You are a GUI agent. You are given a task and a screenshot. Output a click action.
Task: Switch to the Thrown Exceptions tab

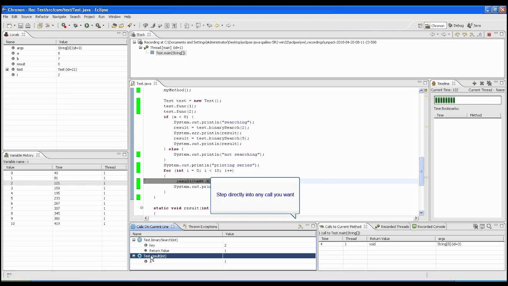click(200, 226)
